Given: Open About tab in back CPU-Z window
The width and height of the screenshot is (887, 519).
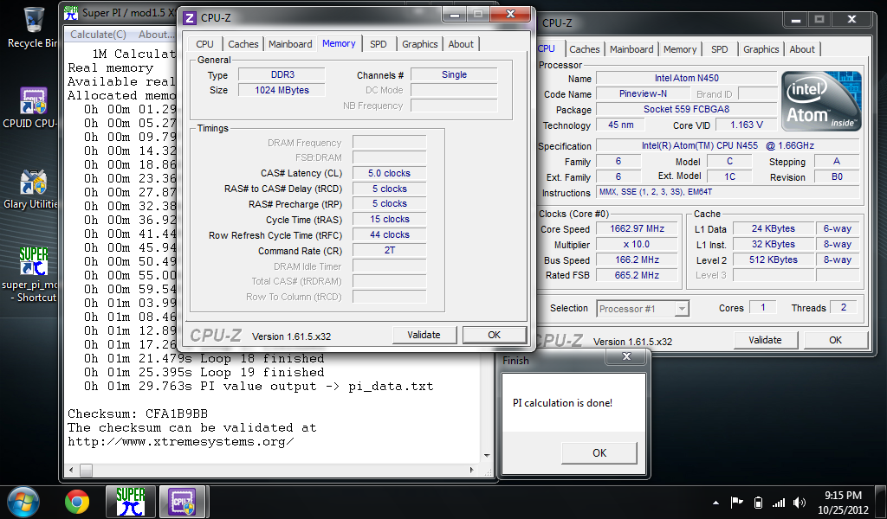Looking at the screenshot, I should click(802, 49).
